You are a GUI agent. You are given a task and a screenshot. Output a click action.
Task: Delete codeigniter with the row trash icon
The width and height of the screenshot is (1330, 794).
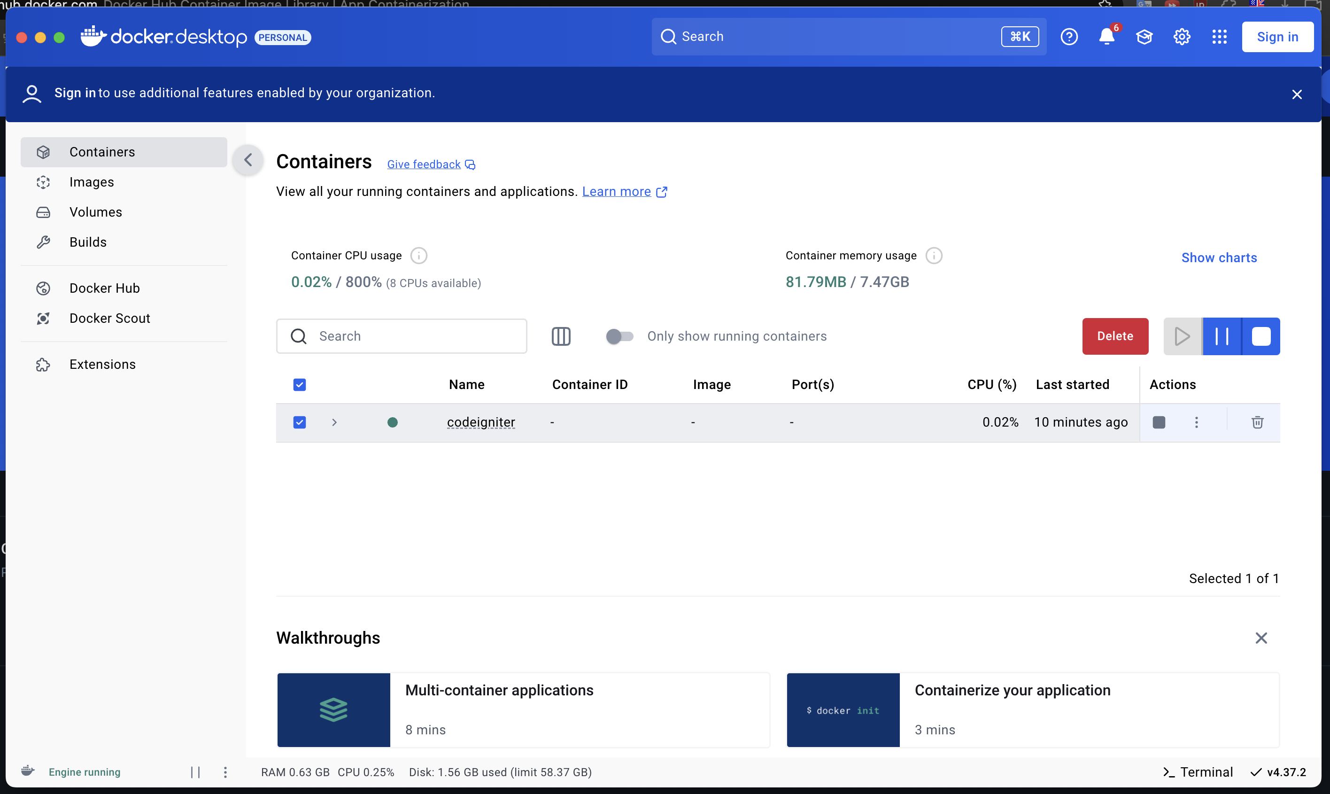coord(1257,422)
